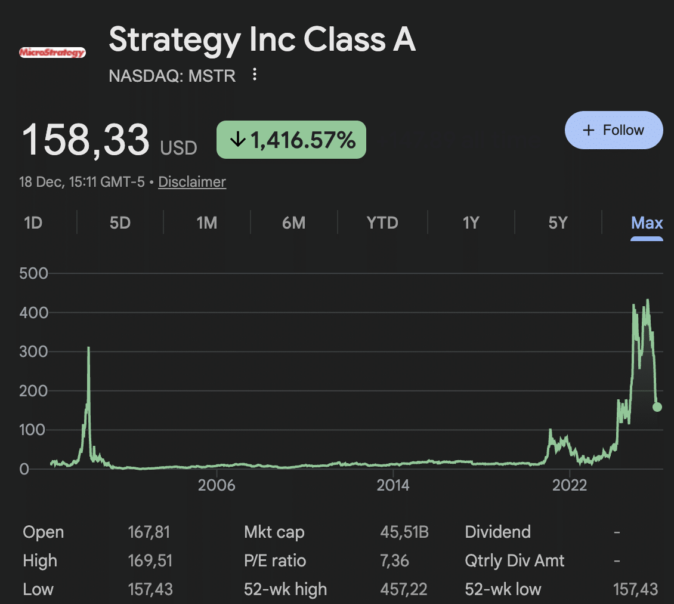This screenshot has width=674, height=604.
Task: Reselect the Max chart period
Action: pyautogui.click(x=647, y=223)
